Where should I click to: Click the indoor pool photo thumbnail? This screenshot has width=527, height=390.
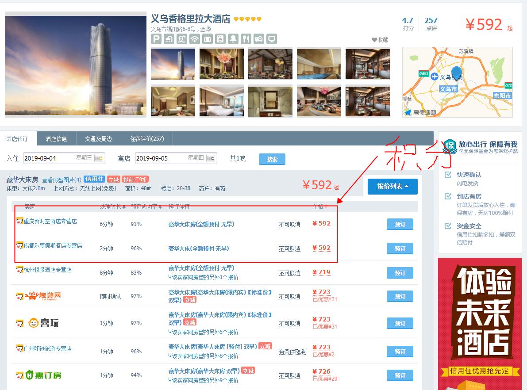[x=319, y=64]
